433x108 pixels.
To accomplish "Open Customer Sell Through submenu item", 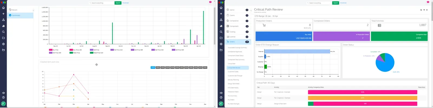I will click(235, 76).
